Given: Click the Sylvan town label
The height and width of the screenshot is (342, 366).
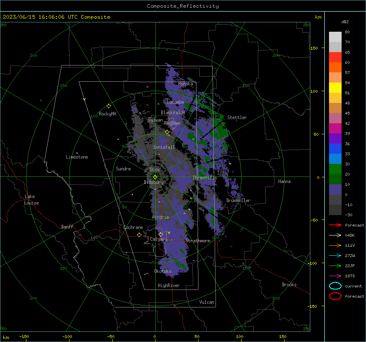Looking at the screenshot, I should pyautogui.click(x=155, y=120).
